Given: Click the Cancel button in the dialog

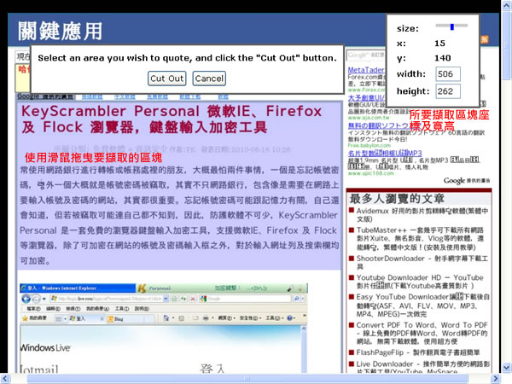Looking at the screenshot, I should (209, 79).
